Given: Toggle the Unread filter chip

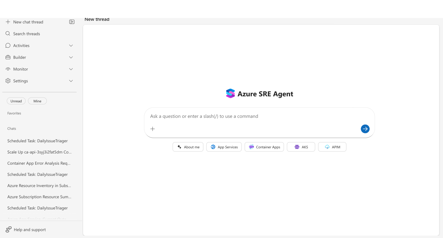Looking at the screenshot, I should [16, 101].
